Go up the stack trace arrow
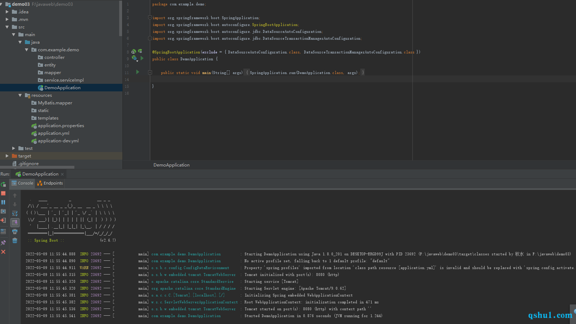 coord(15,195)
